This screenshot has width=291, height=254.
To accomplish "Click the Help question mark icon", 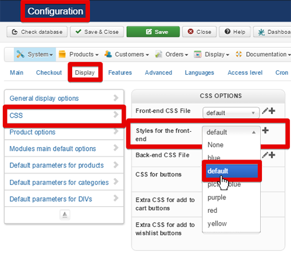I will pyautogui.click(x=228, y=31).
